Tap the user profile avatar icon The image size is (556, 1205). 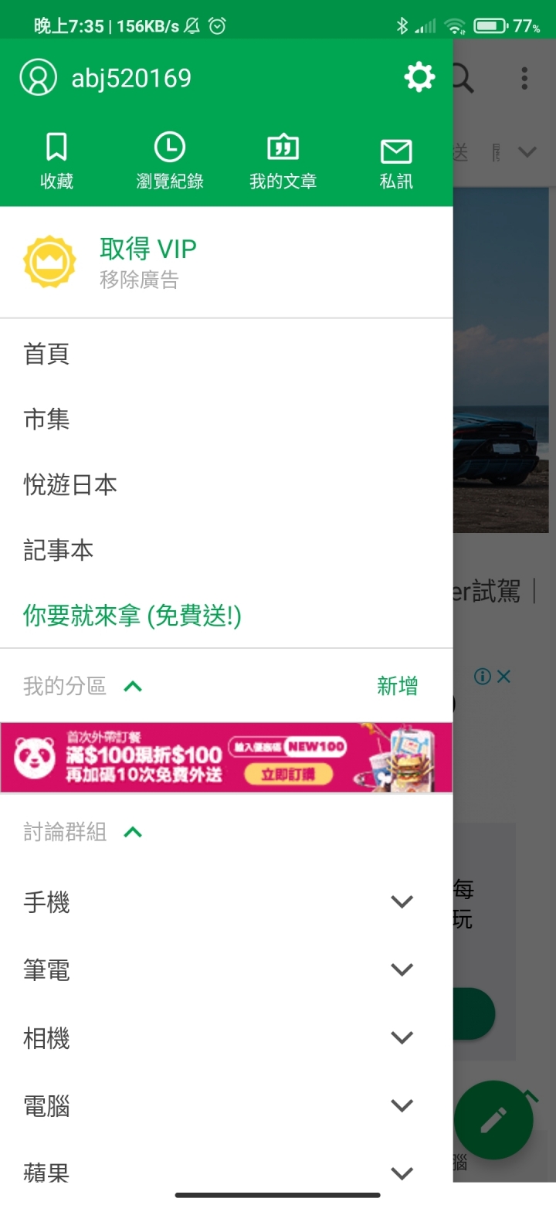point(38,77)
